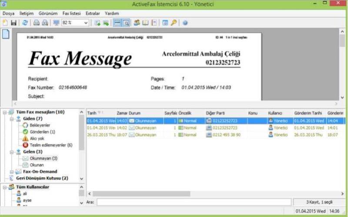The height and width of the screenshot is (217, 348).
Task: Click the horizontal scrollbar thumb of the fax list
Action: (141, 194)
